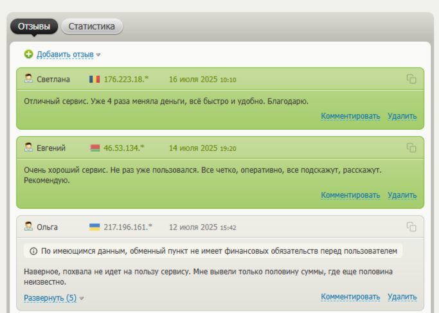439x313 pixels.
Task: Click the green plus icon beside Добавить отзыв
Action: [28, 54]
